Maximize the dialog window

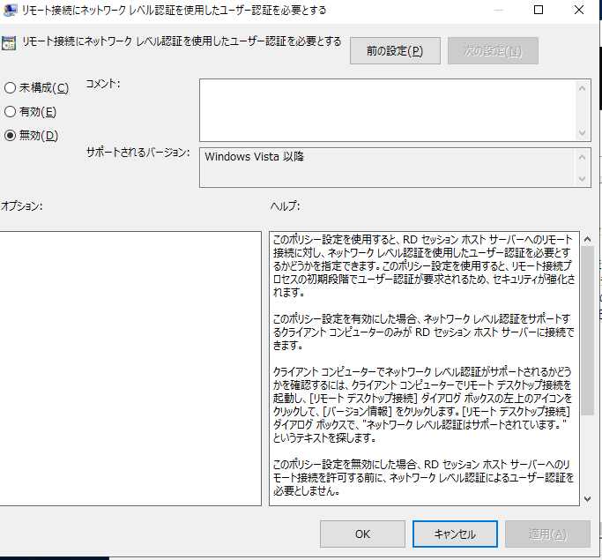tap(539, 10)
